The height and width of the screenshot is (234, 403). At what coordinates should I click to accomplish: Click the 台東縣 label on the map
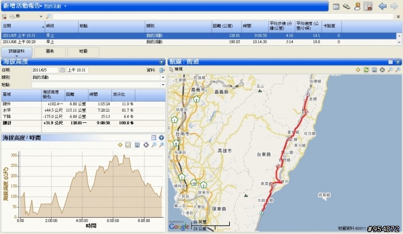[x=264, y=154]
